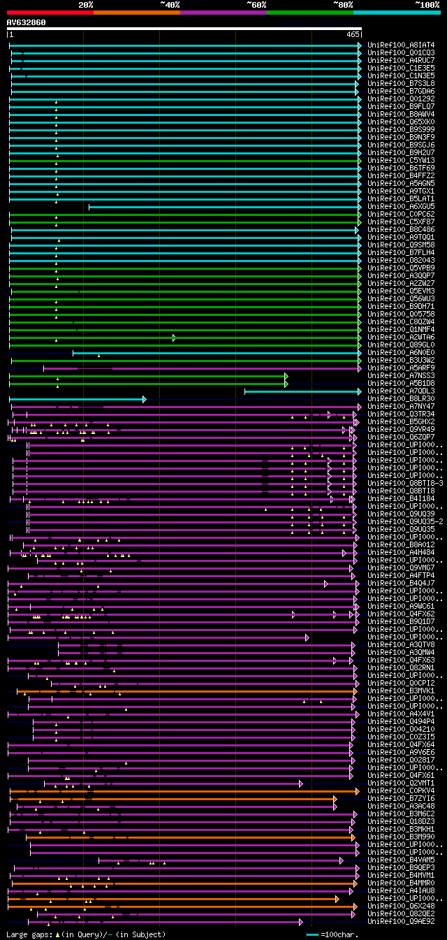The height and width of the screenshot is (940, 447).
Task: Select the UniRef100_A5ARF9 label
Action: point(401,368)
